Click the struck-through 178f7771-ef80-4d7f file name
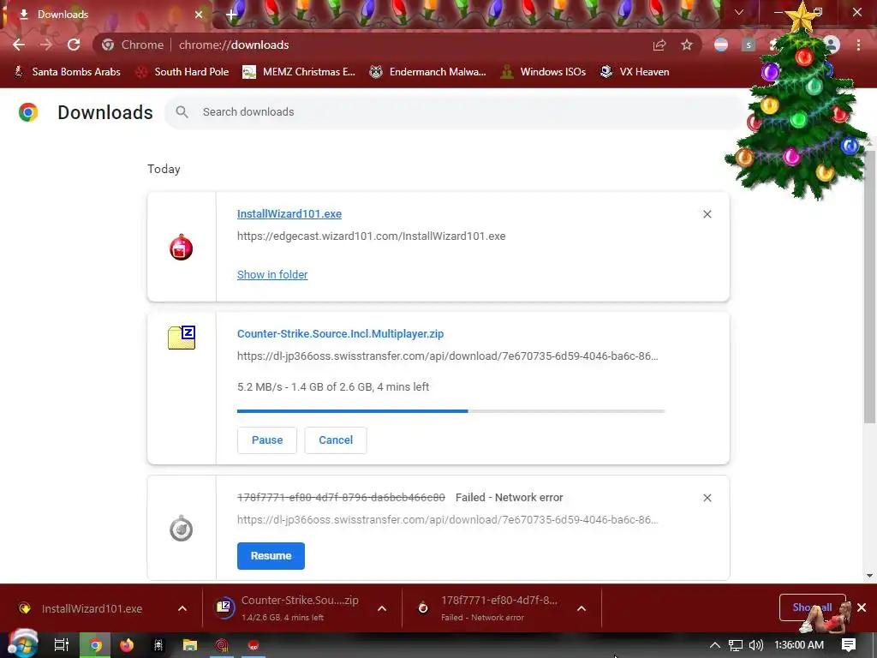 click(x=341, y=498)
